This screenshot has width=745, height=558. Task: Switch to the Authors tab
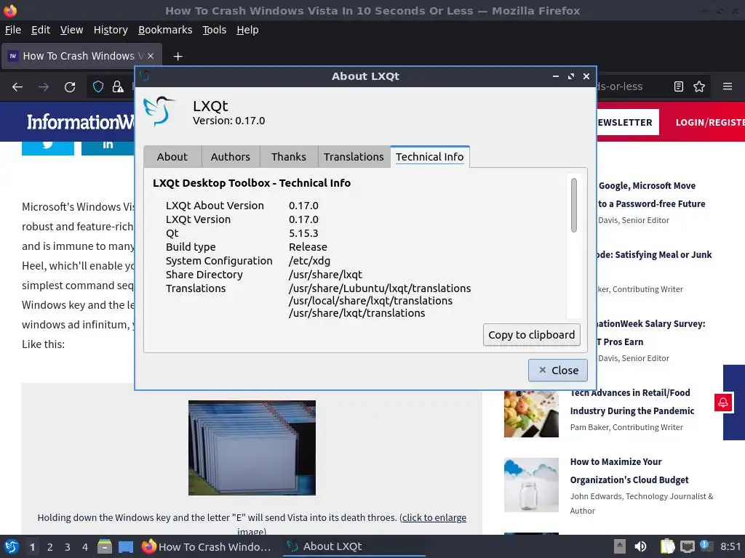coord(231,157)
